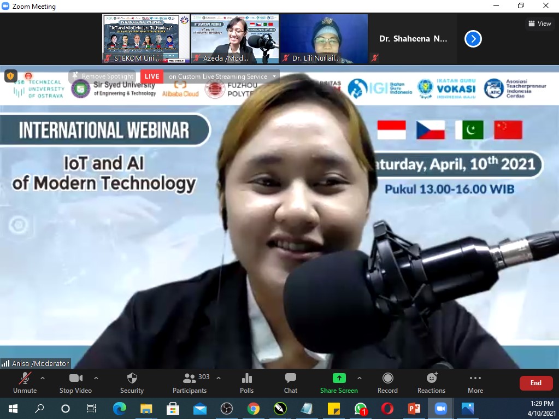
Task: Open PowerPoint from taskbar
Action: pos(414,408)
